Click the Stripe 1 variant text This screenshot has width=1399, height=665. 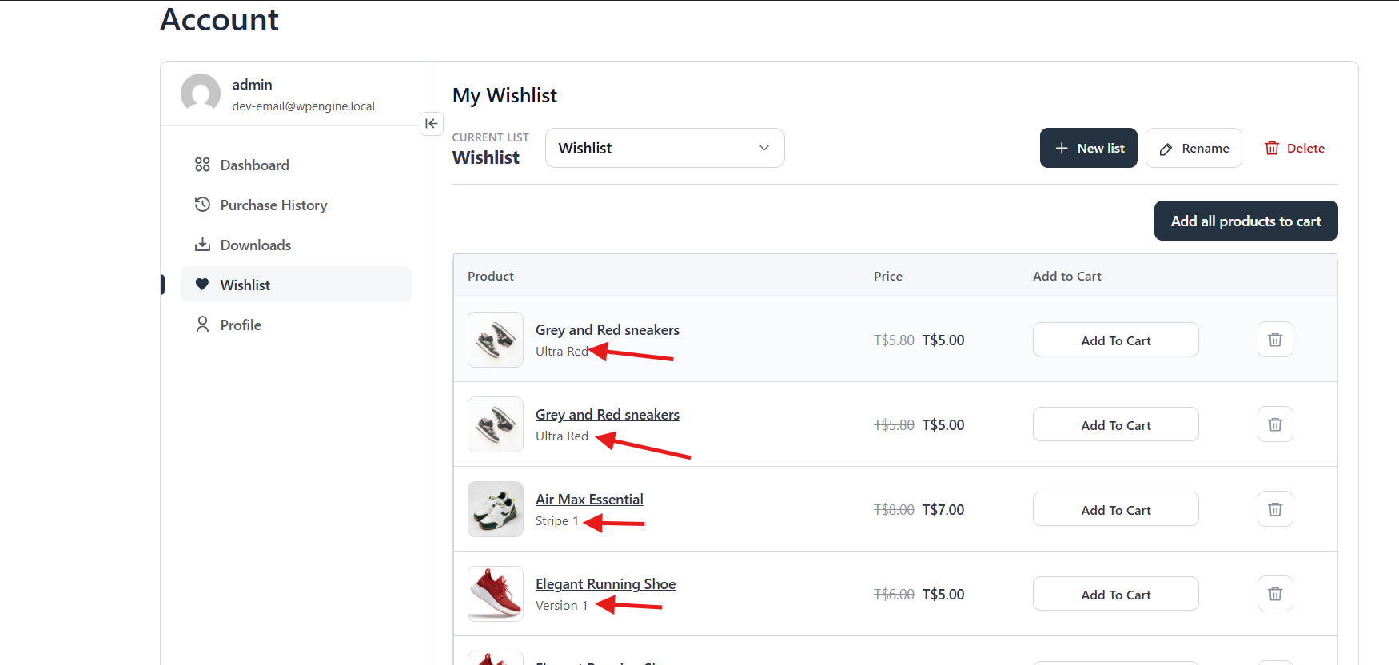[x=556, y=521]
